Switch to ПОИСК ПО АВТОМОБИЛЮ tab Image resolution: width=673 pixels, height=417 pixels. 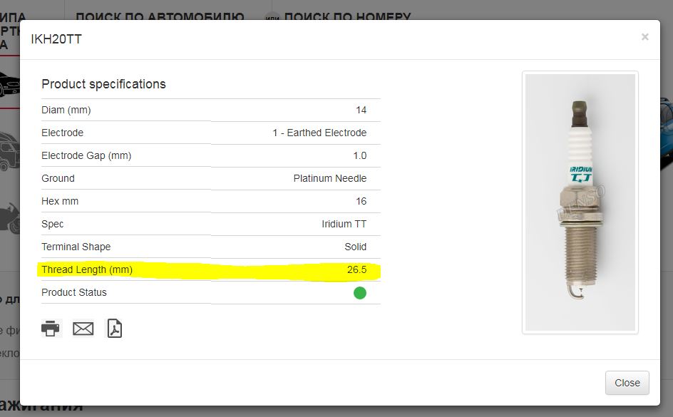(160, 15)
